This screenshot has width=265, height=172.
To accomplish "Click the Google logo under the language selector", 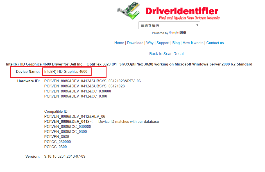I will click(174, 33).
